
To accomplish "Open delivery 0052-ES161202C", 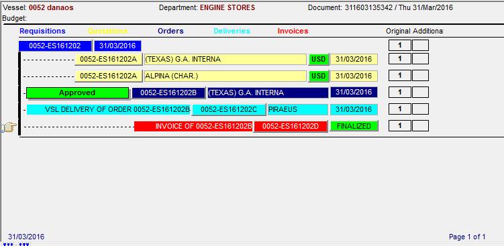I will [229, 109].
